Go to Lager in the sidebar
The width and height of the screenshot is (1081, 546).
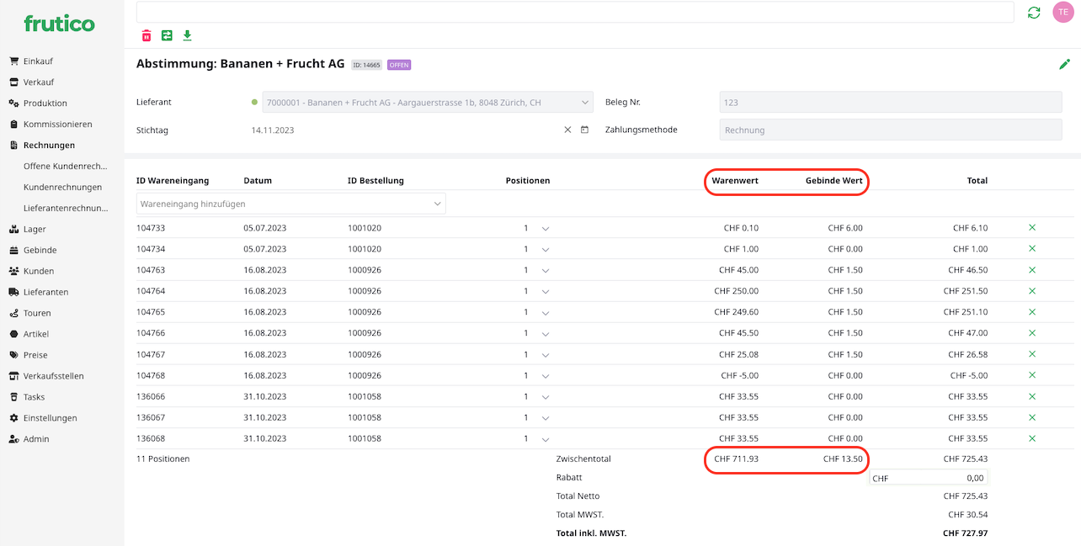coord(35,229)
